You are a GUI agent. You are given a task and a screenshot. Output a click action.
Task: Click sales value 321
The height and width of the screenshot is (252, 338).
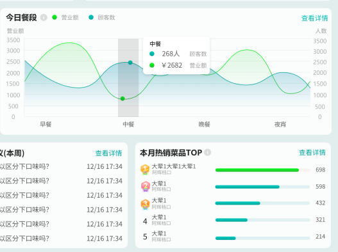tap(320, 219)
